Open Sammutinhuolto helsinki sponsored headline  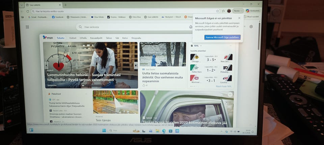[x=84, y=77]
